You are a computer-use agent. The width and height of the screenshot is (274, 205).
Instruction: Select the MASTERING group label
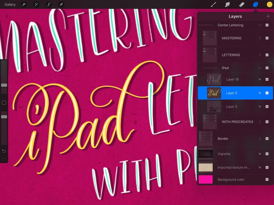[x=232, y=38]
